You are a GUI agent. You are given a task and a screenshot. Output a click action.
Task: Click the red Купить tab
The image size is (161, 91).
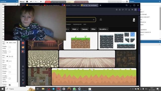click(x=48, y=2)
